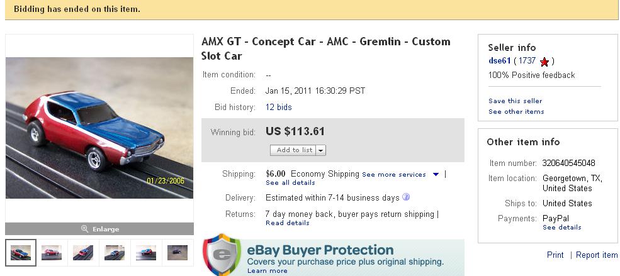Open the Read details returns link
The image size is (620, 276).
(x=288, y=223)
